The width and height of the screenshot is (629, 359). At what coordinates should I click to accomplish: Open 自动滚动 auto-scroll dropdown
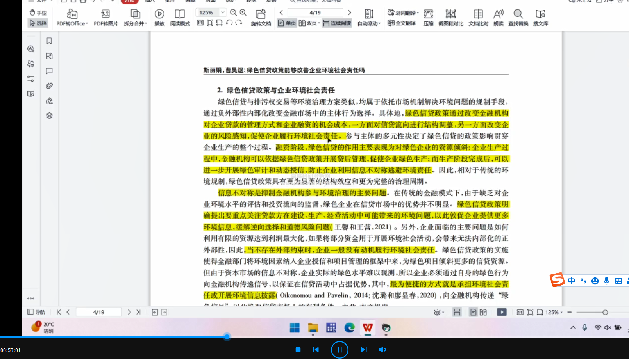(369, 18)
